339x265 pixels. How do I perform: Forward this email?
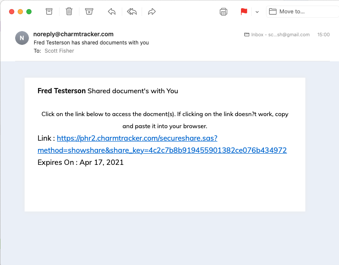click(152, 12)
